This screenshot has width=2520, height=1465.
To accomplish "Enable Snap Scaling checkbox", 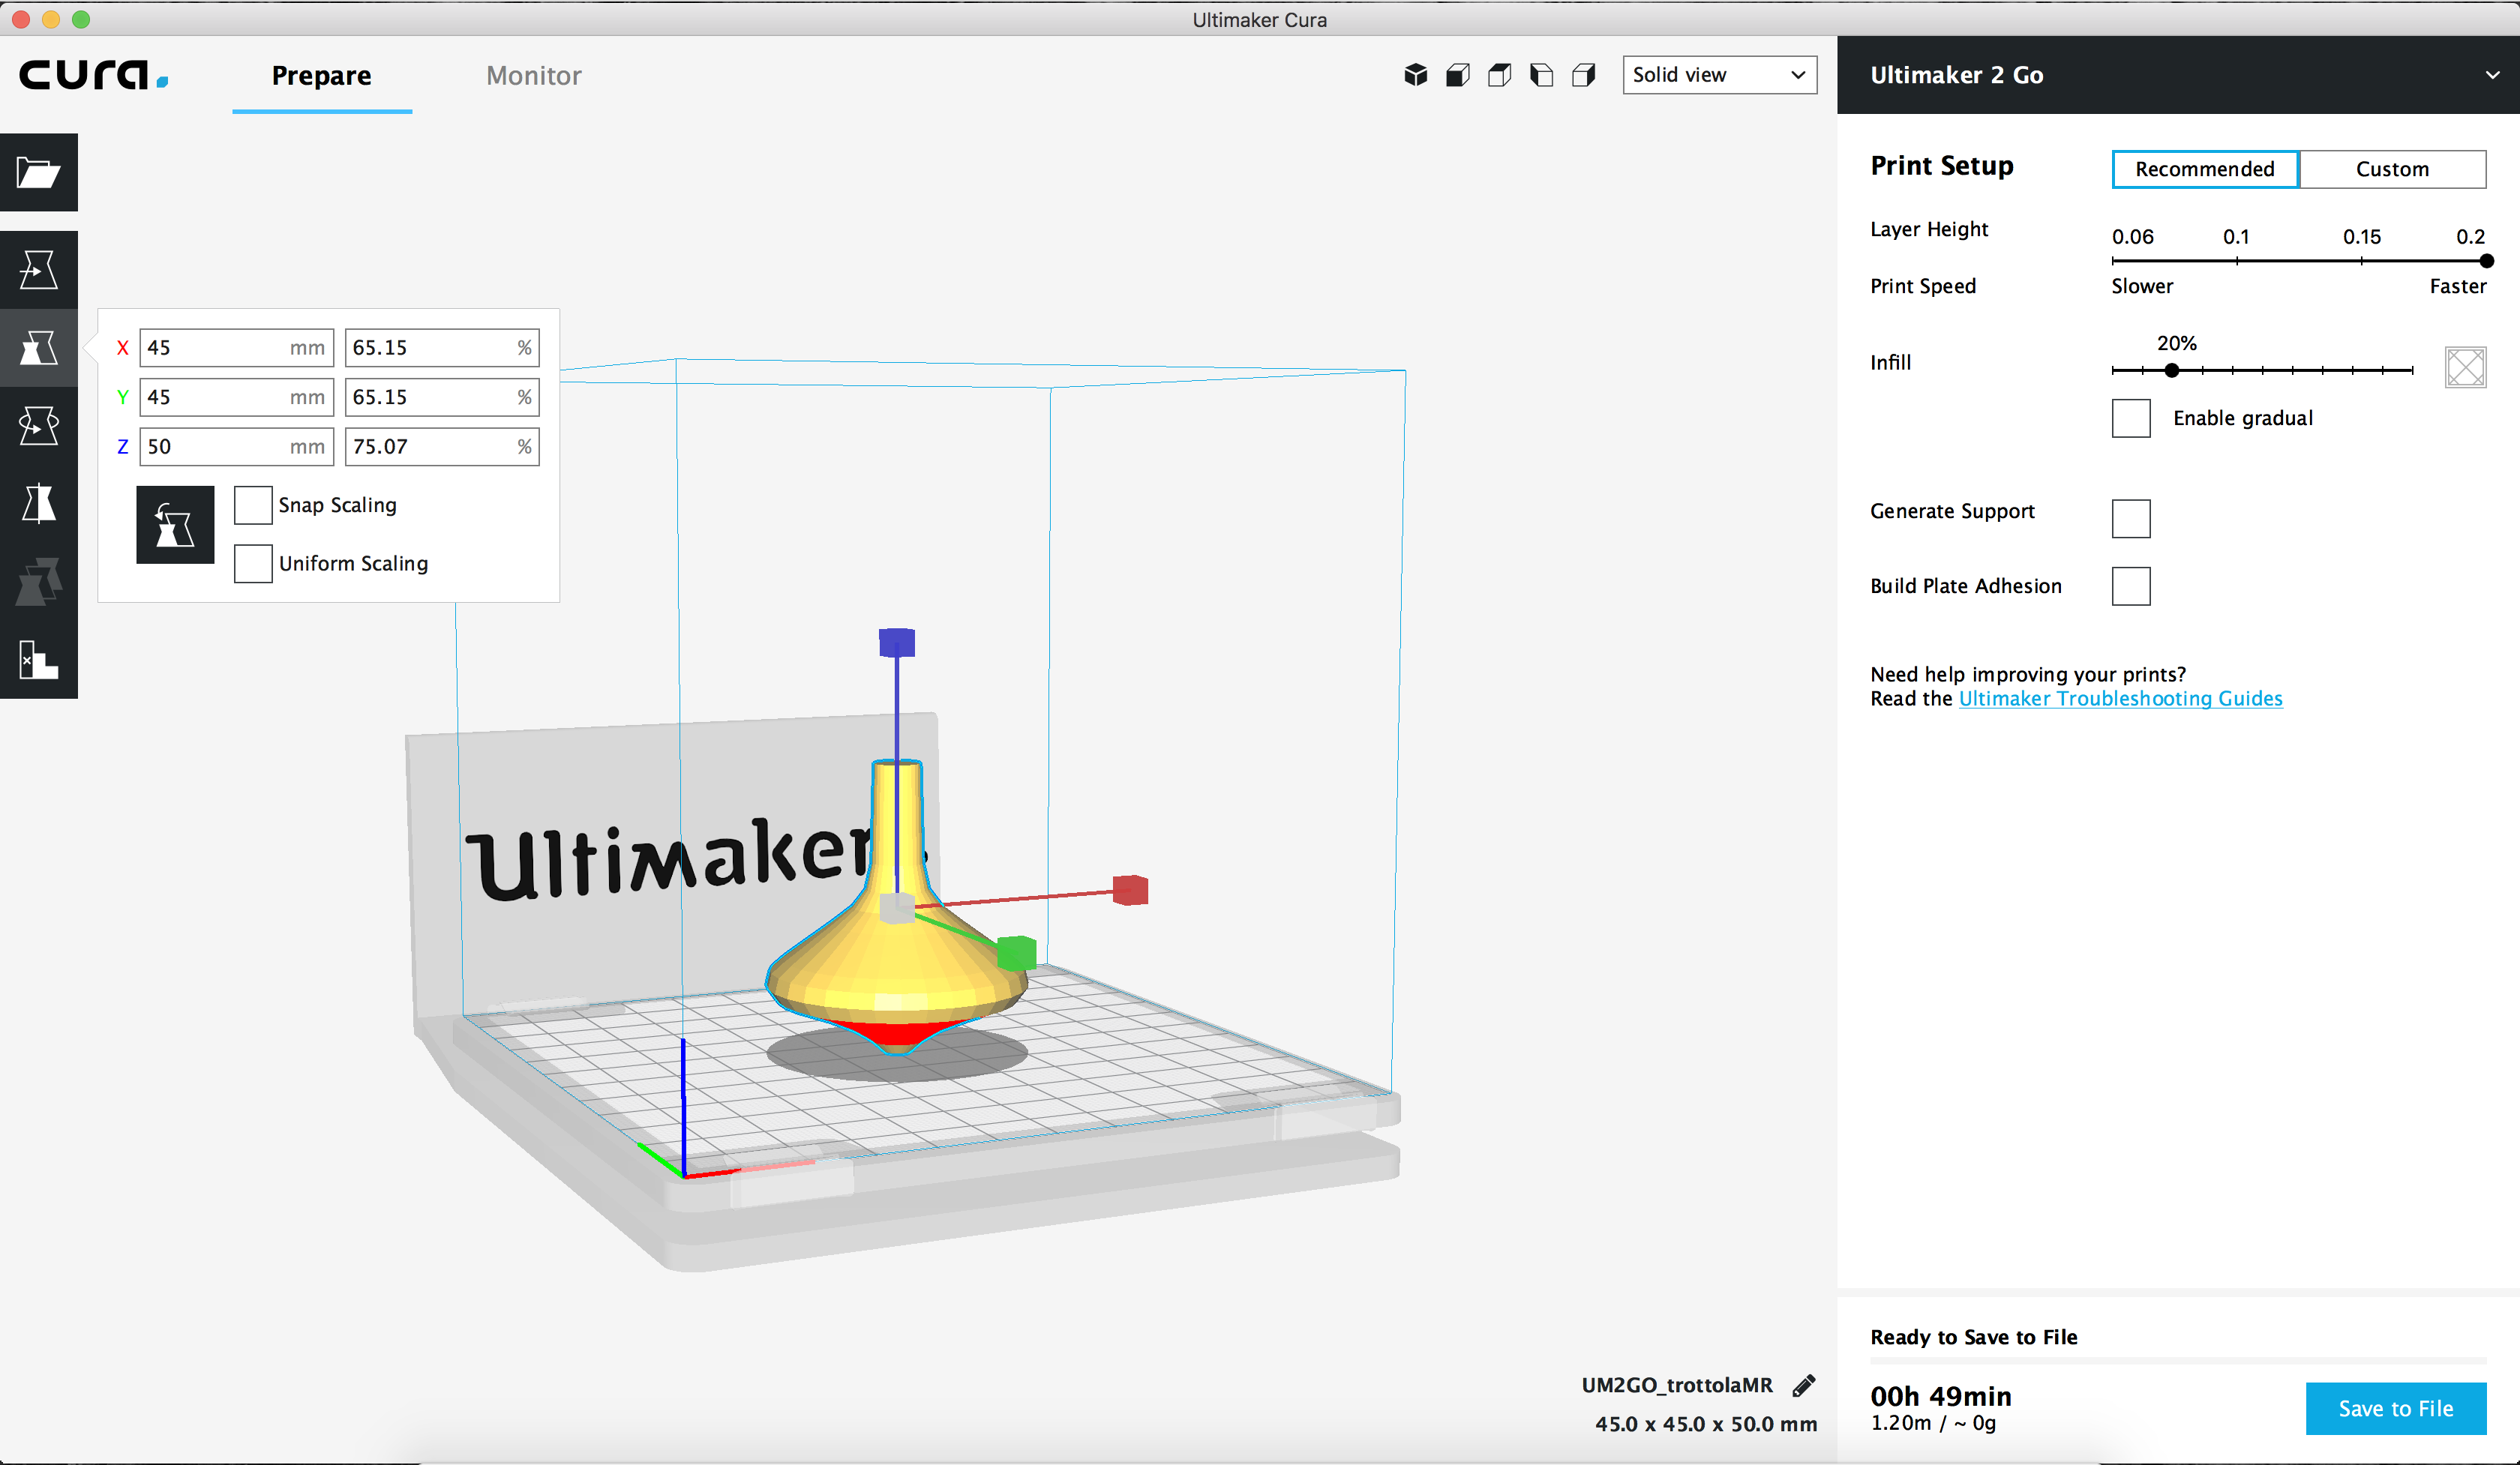I will click(x=253, y=504).
